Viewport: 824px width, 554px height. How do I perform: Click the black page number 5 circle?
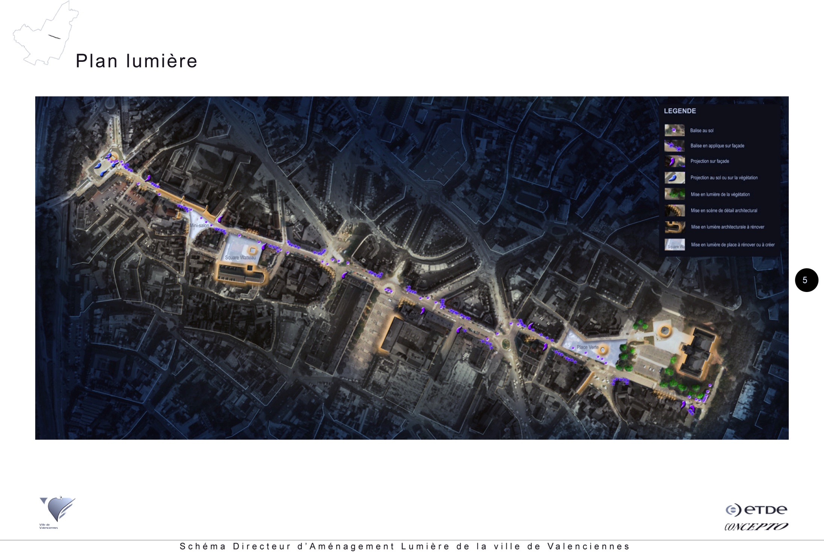coord(806,280)
